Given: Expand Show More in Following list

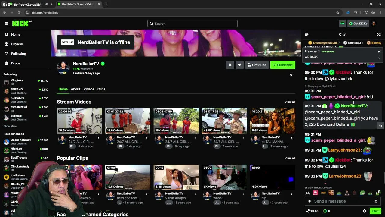Looking at the screenshot, I should pyautogui.click(x=10, y=126).
